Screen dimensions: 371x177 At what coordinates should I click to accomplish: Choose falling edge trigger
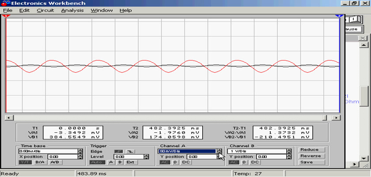(130, 151)
